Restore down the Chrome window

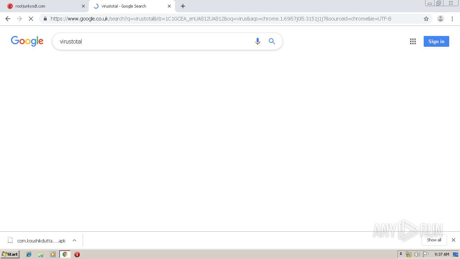[439, 3]
